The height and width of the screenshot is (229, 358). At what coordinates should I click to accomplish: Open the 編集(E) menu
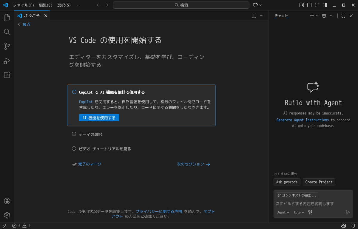pos(46,5)
